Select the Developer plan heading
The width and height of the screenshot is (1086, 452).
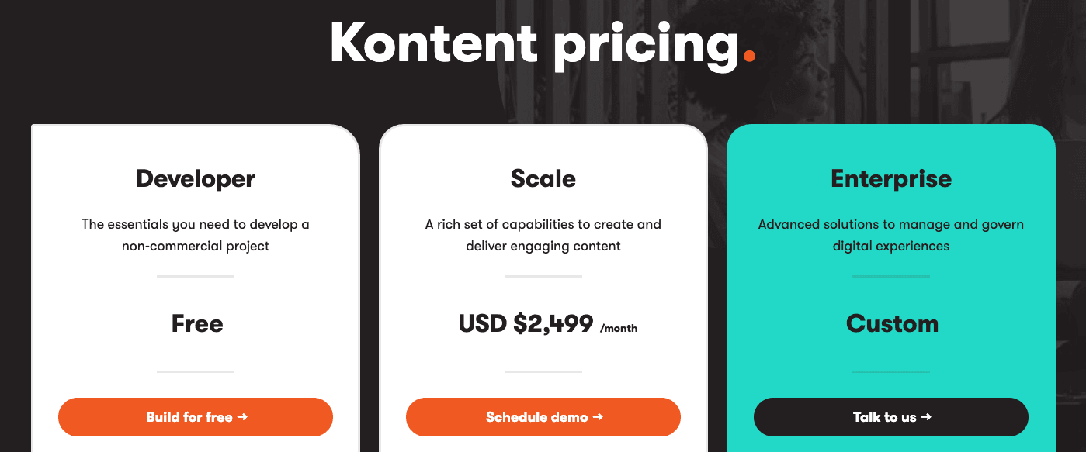click(x=196, y=179)
